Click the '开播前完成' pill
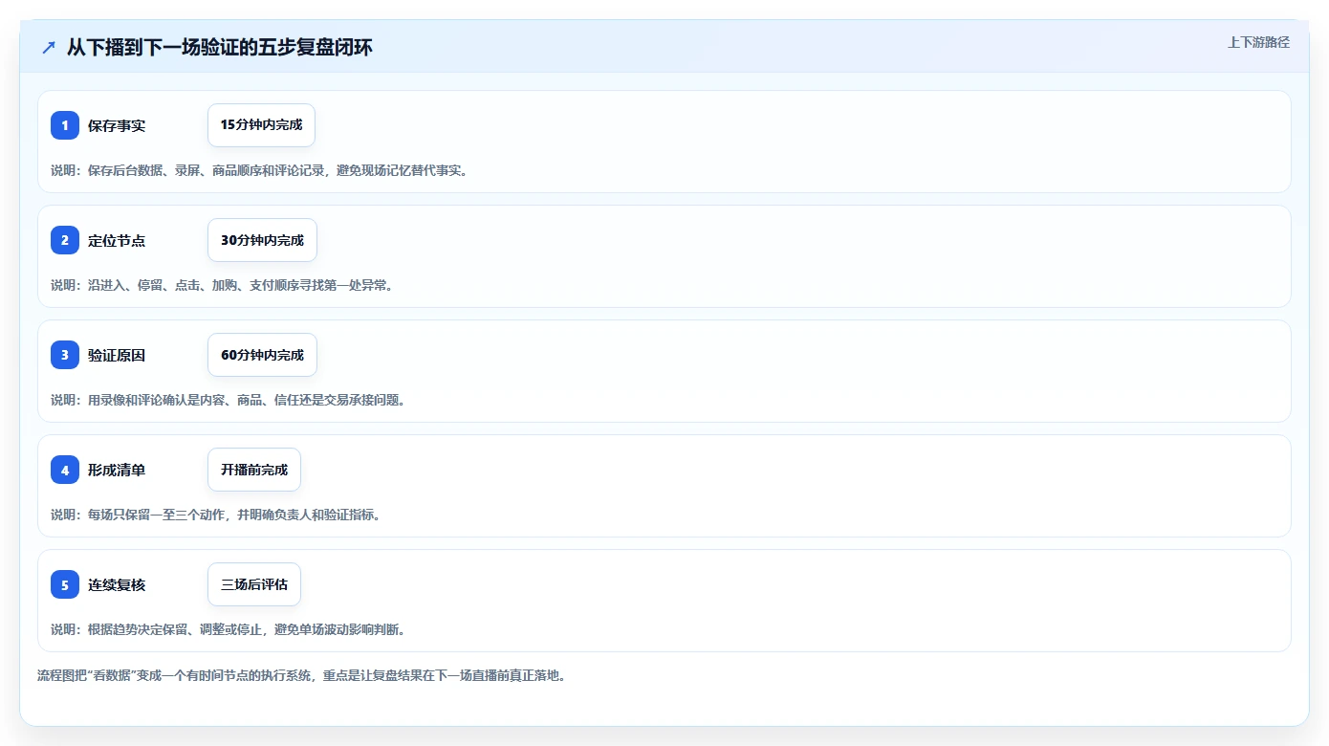Image resolution: width=1329 pixels, height=746 pixels. pos(254,470)
